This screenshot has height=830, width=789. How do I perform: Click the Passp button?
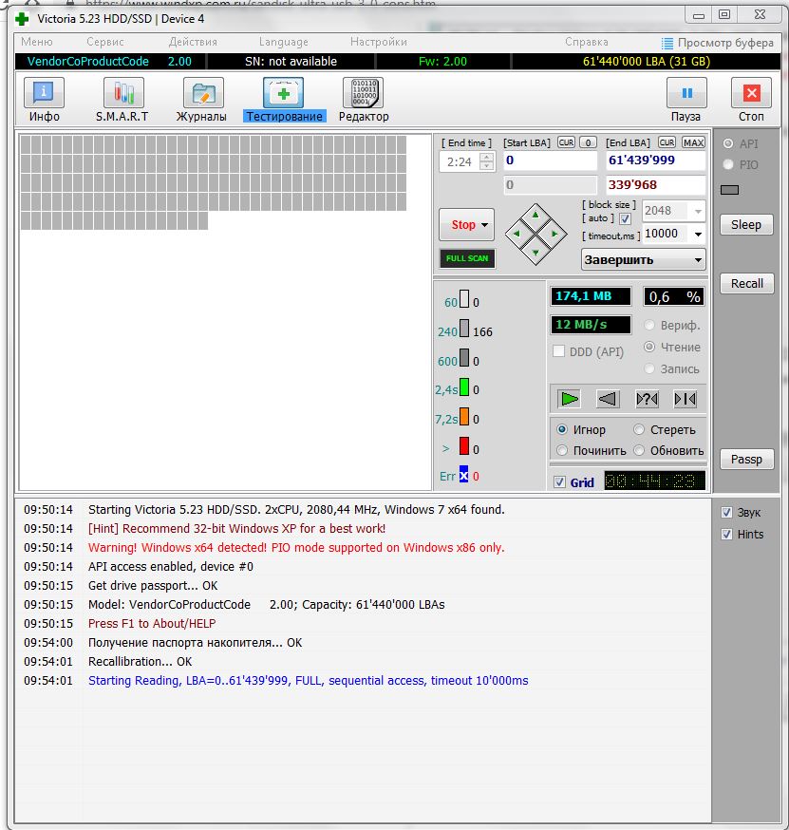click(x=746, y=459)
